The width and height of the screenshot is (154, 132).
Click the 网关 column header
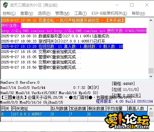(x=6, y=108)
